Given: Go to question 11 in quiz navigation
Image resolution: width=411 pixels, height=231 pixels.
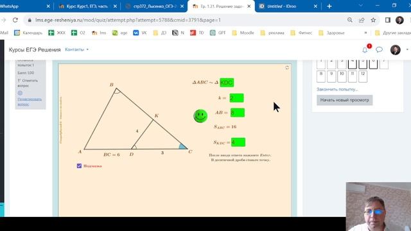Looking at the screenshot, I should tap(353, 76).
